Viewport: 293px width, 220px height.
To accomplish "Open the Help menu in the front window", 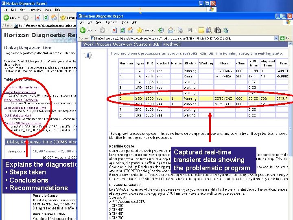I will pos(134,22).
